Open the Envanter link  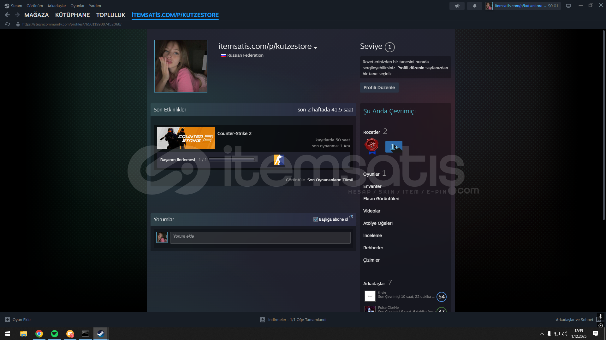(372, 186)
